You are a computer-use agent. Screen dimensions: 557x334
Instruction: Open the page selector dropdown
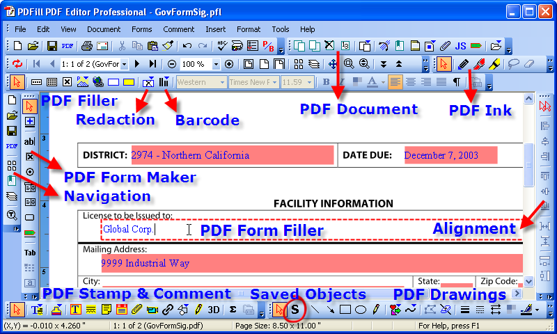click(x=125, y=64)
